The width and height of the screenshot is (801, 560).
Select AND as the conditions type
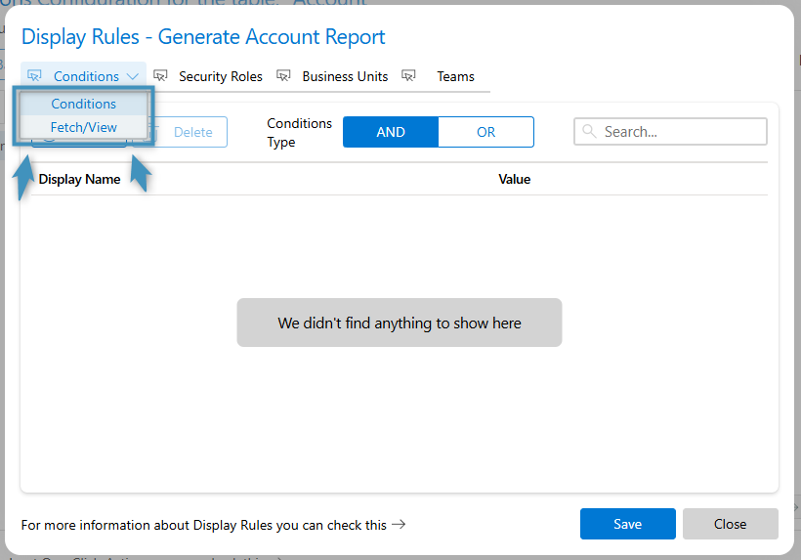tap(391, 132)
